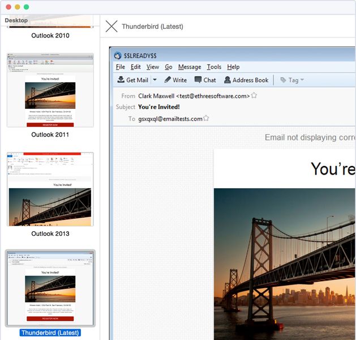
Task: Open the Go menu
Action: [169, 67]
